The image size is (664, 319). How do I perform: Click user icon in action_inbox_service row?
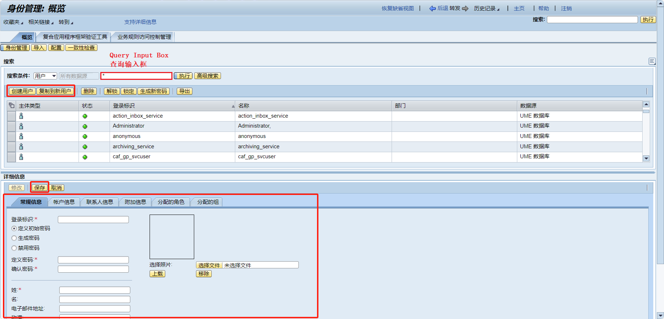coord(21,116)
